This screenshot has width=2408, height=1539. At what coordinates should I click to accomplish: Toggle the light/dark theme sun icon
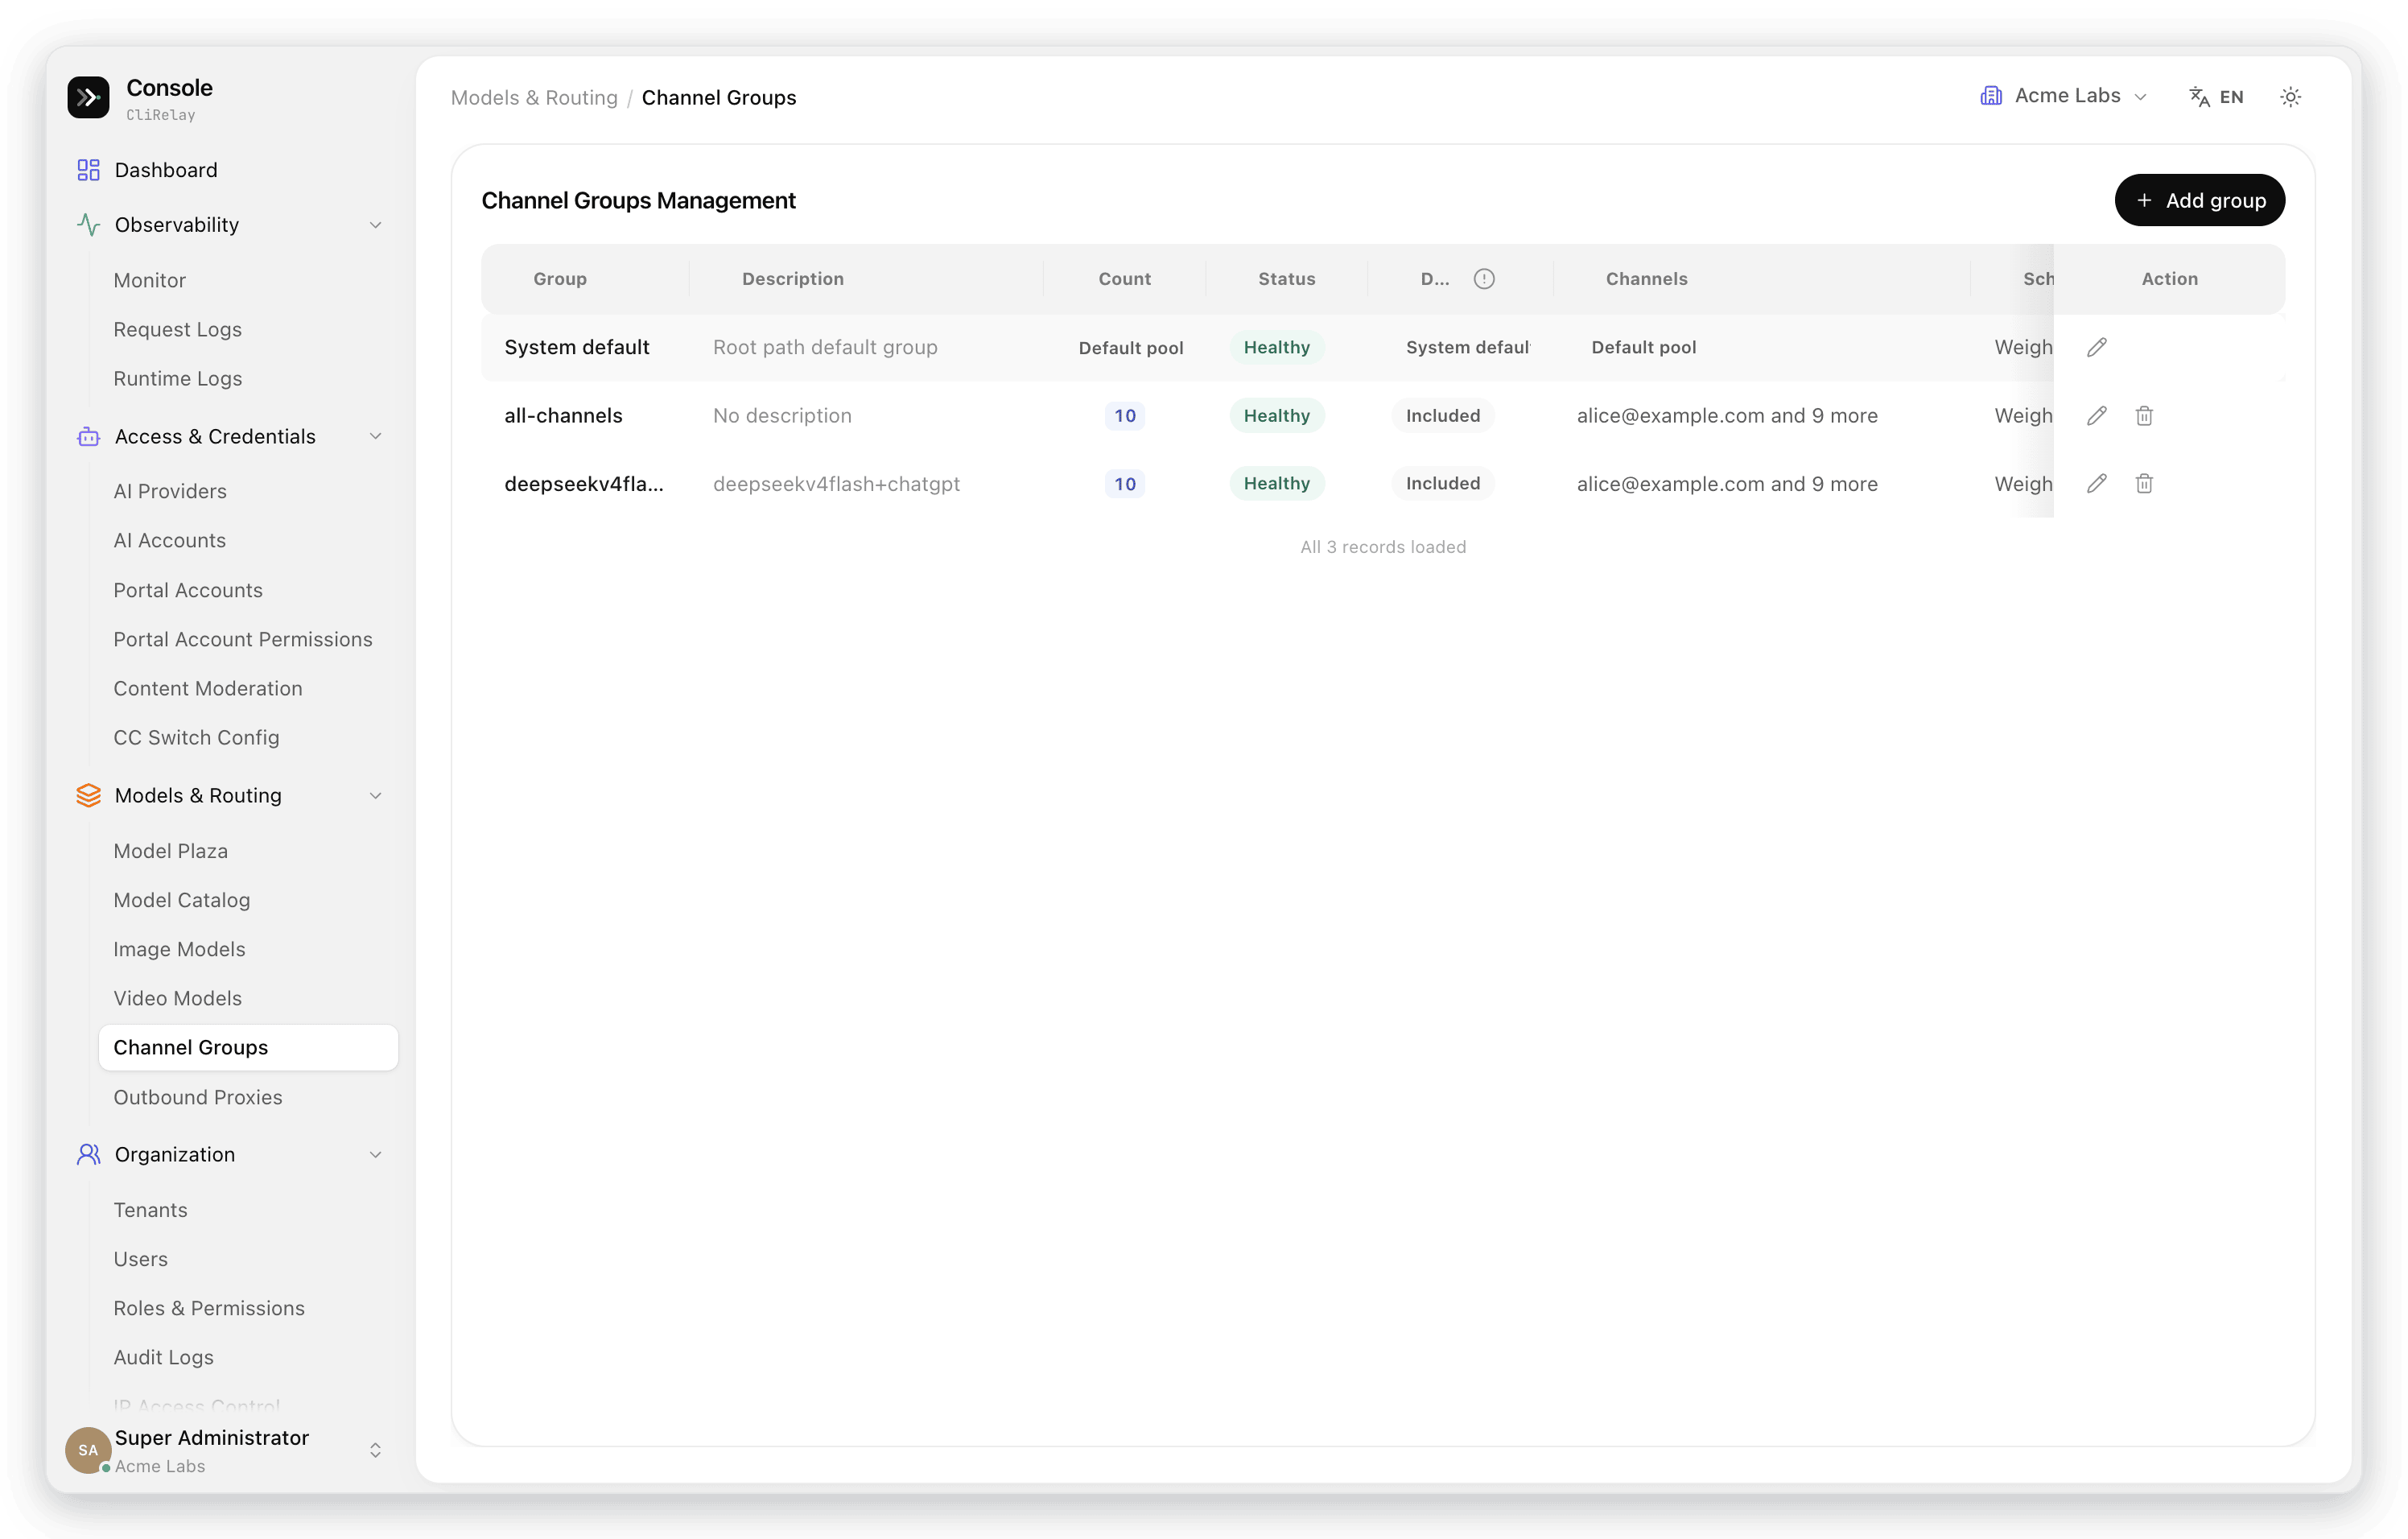point(2290,97)
